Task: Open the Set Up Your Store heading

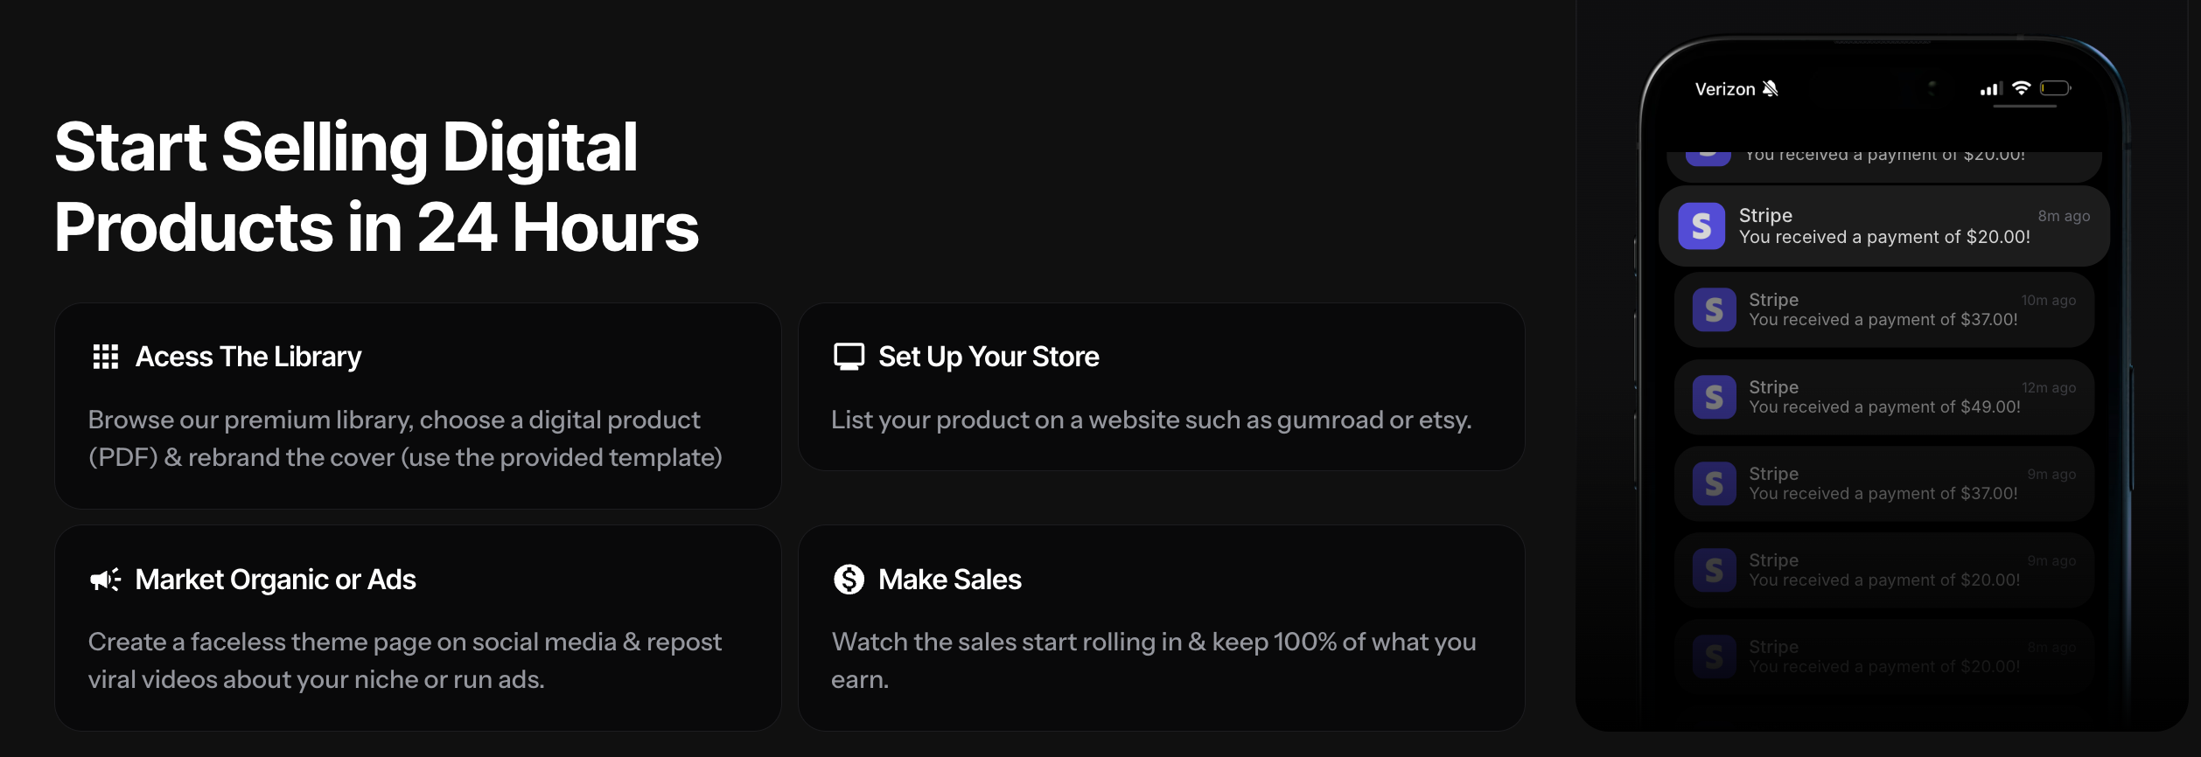Action: 989,357
